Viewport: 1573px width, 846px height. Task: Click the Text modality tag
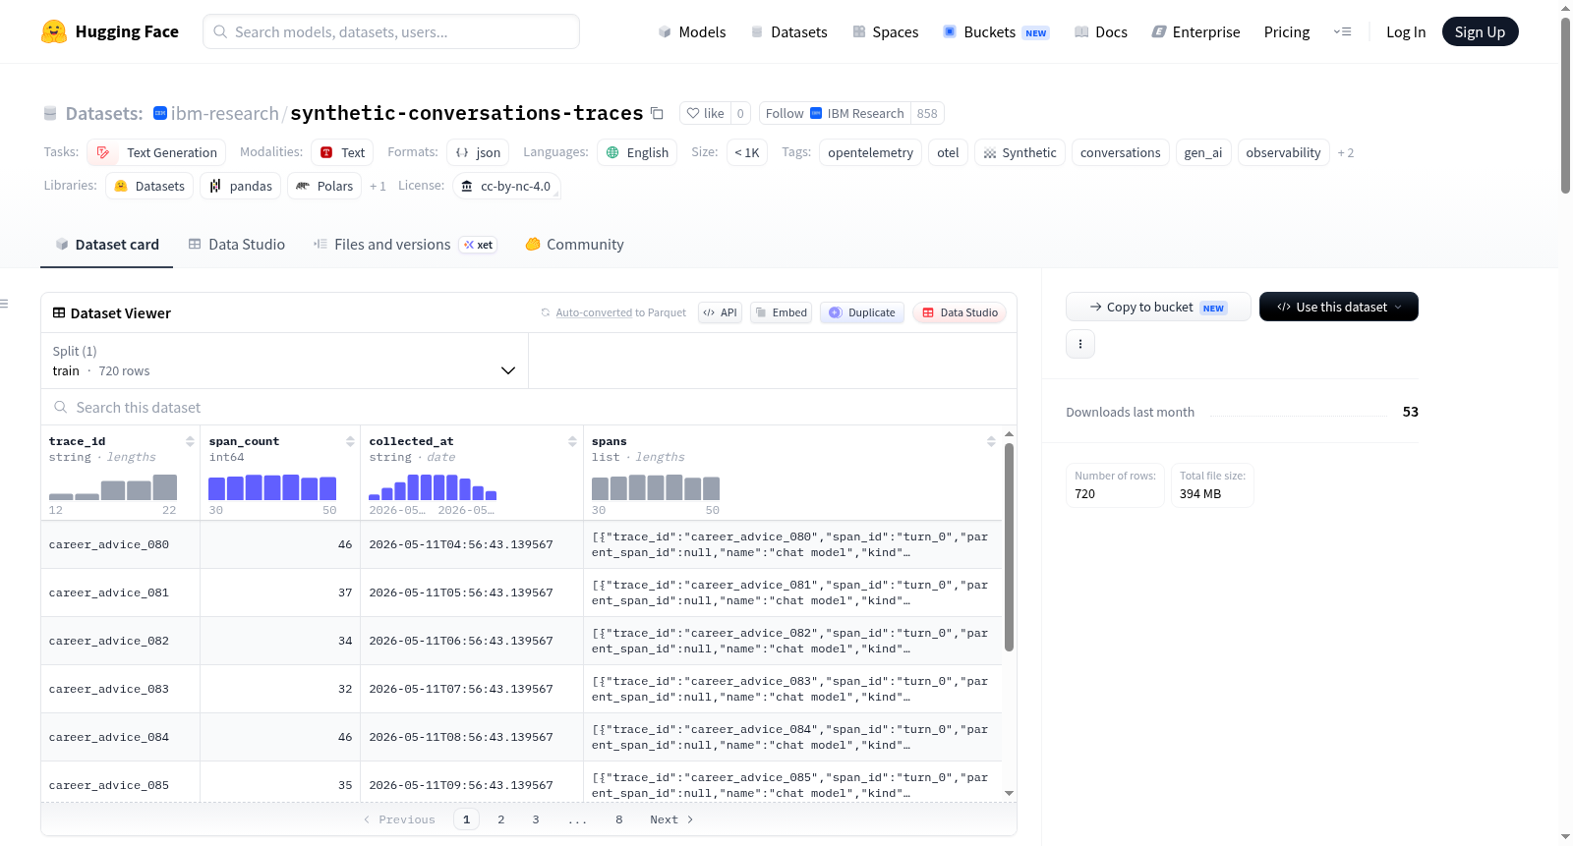[342, 152]
